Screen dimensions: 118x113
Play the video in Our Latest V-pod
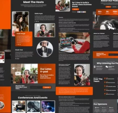point(18,73)
